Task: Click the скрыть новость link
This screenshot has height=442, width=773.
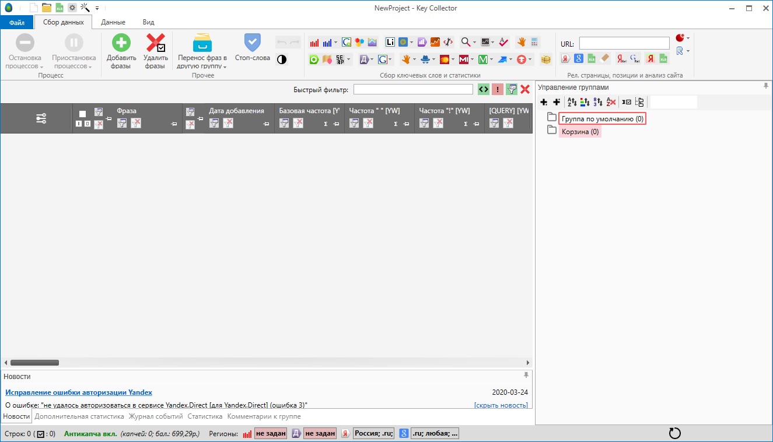Action: pyautogui.click(x=501, y=405)
